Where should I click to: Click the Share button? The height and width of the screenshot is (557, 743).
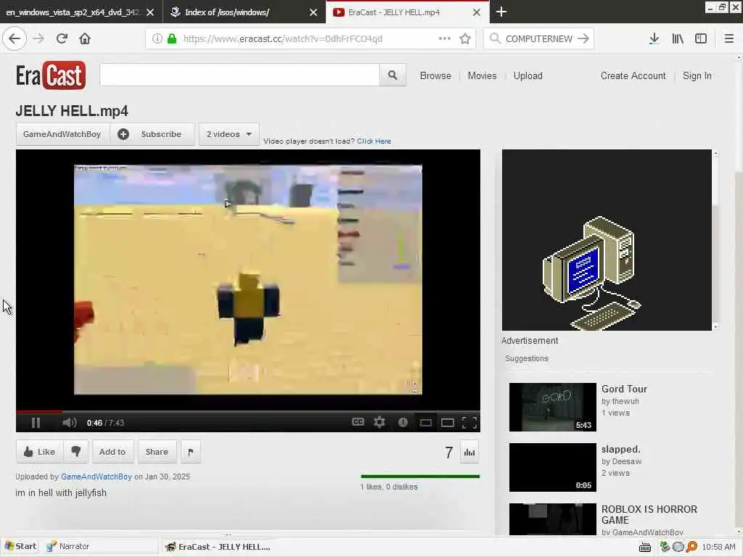pos(157,451)
